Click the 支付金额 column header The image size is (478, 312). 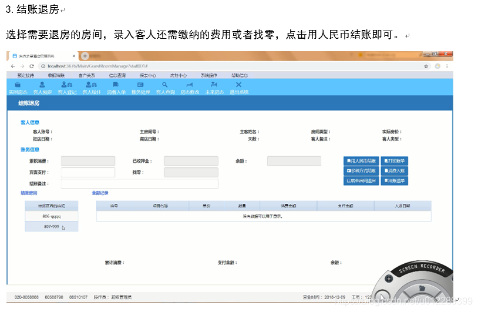(345, 206)
